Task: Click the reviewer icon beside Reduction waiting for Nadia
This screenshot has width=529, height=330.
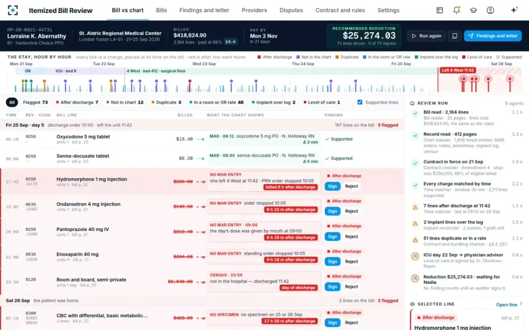Action: (x=415, y=278)
